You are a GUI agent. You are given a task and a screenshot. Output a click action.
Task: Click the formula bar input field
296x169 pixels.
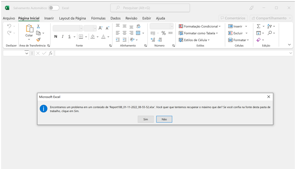point(174,53)
